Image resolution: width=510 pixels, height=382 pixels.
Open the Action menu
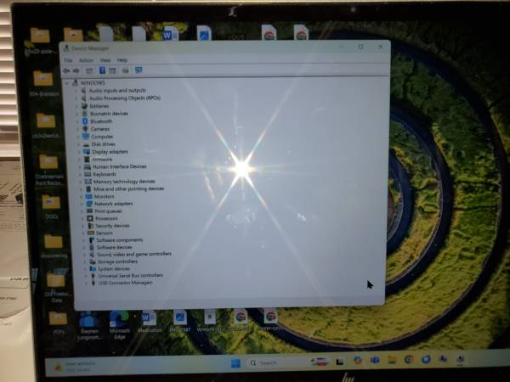click(x=86, y=60)
